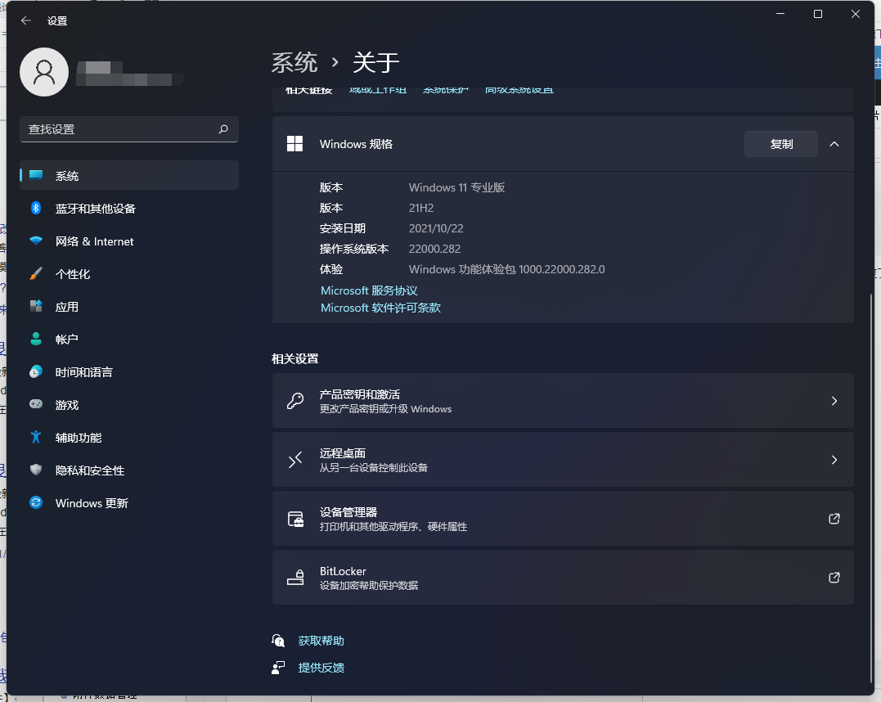Image resolution: width=881 pixels, height=702 pixels.
Task: Open Windows 更新 in the sidebar
Action: (128, 503)
